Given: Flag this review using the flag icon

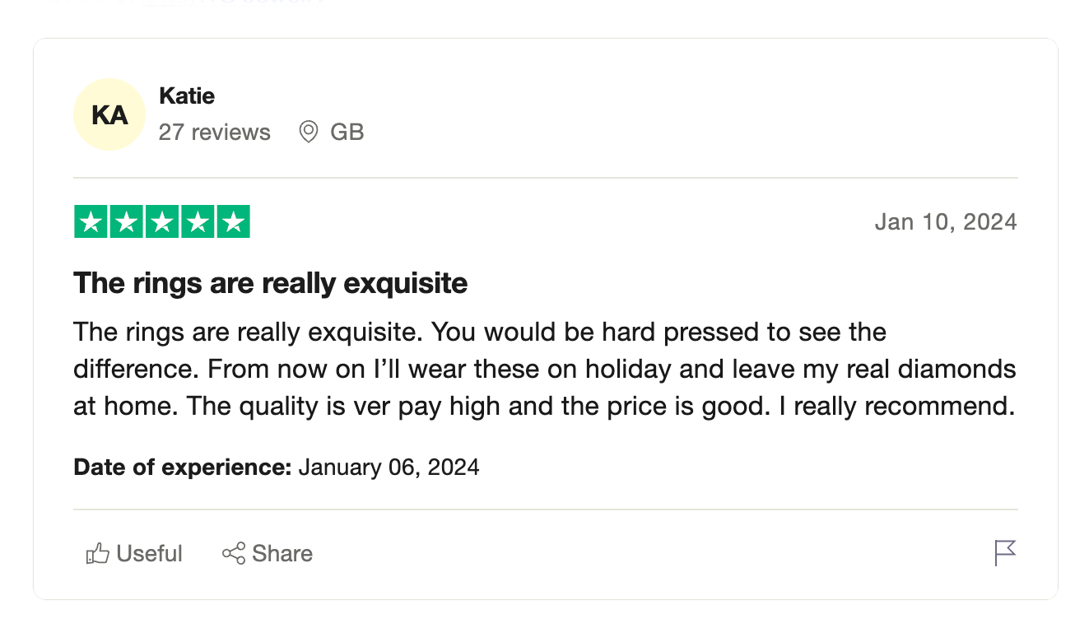Looking at the screenshot, I should tap(1005, 552).
